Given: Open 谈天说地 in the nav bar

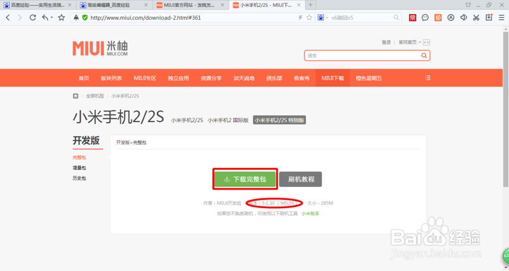Looking at the screenshot, I should pos(244,78).
